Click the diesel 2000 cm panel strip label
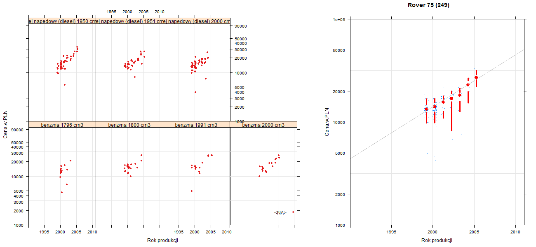 (196, 21)
